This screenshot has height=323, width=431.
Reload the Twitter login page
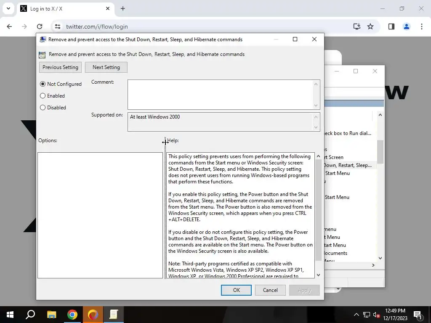click(x=40, y=26)
